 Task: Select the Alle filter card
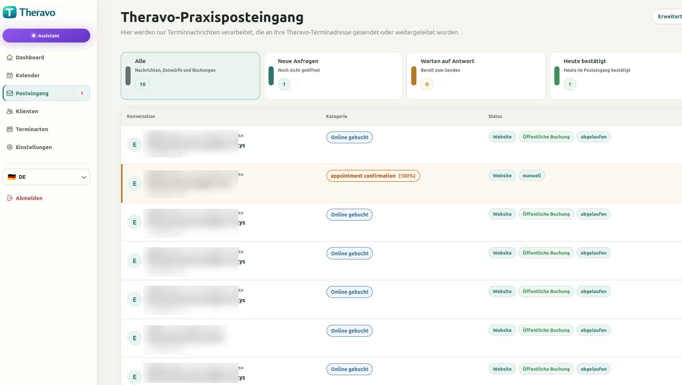click(190, 76)
